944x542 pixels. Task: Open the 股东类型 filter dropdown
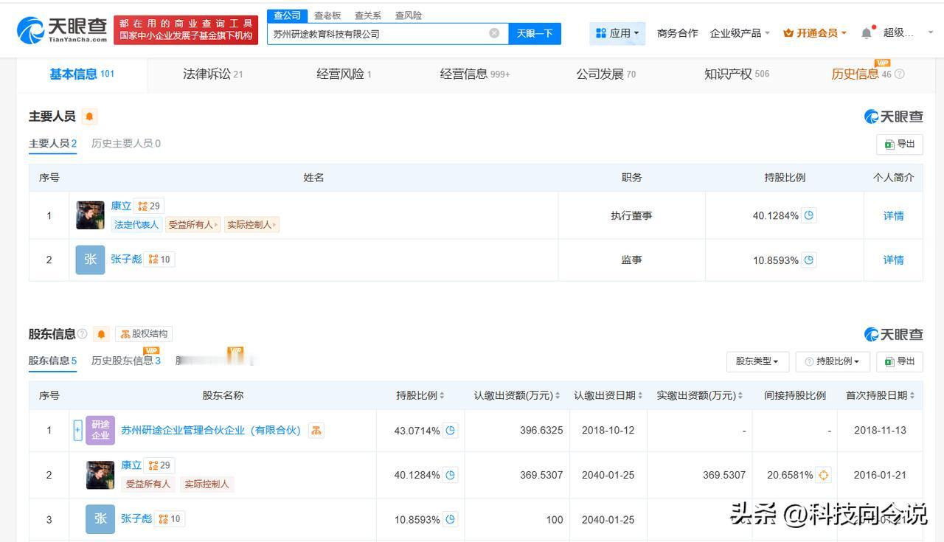(x=757, y=361)
